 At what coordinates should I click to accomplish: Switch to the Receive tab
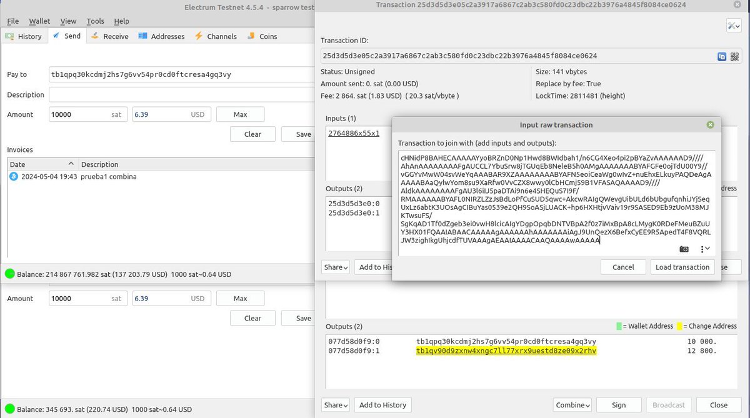[109, 36]
